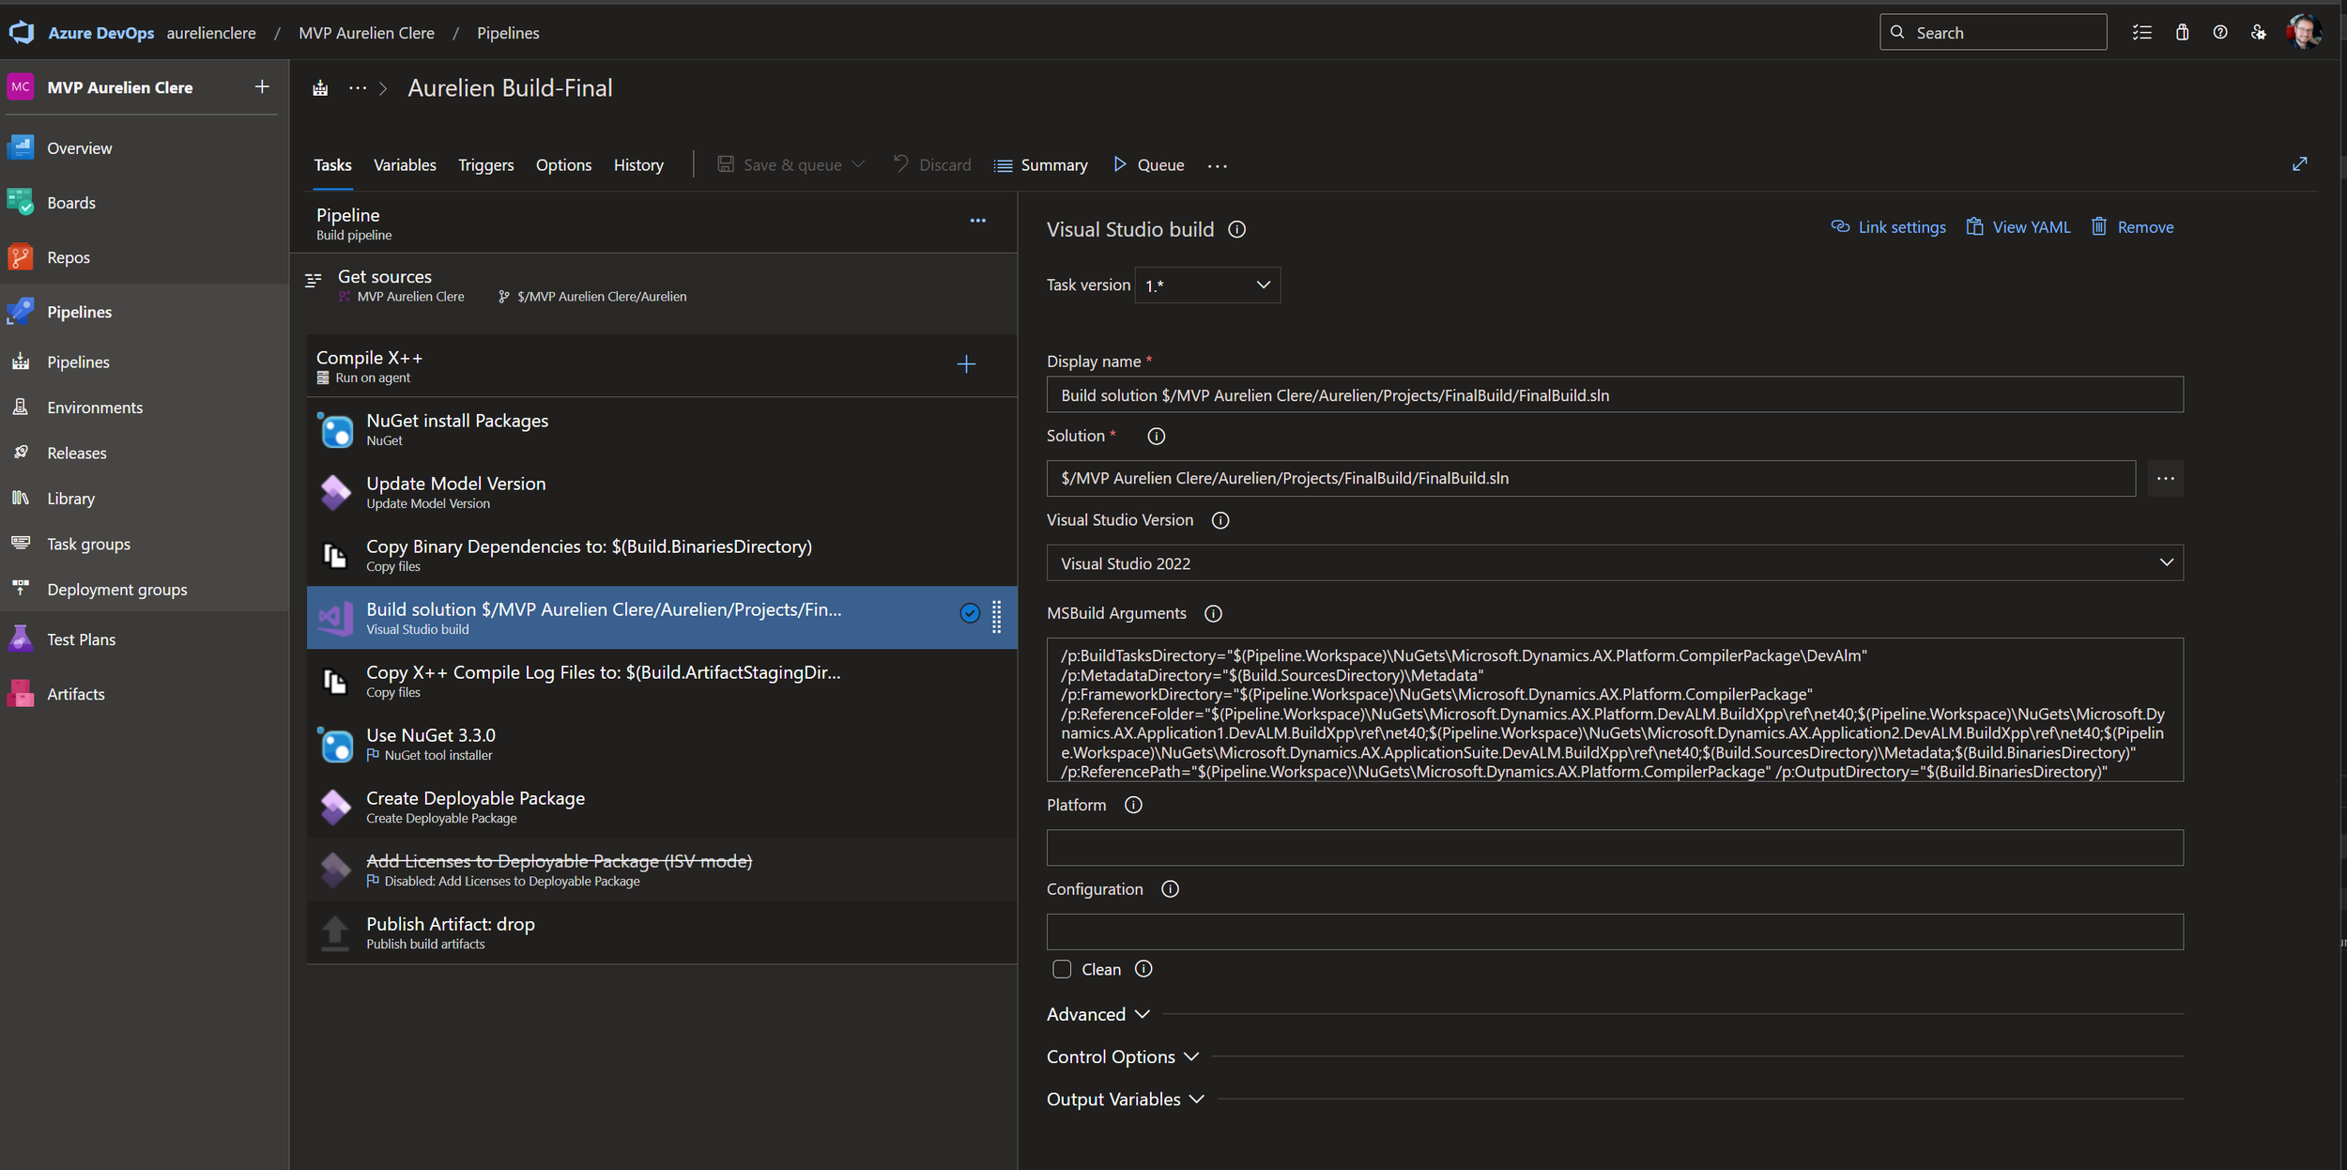Viewport: 2347px width, 1170px height.
Task: Browse for solution file with ellipsis button
Action: tap(2165, 479)
